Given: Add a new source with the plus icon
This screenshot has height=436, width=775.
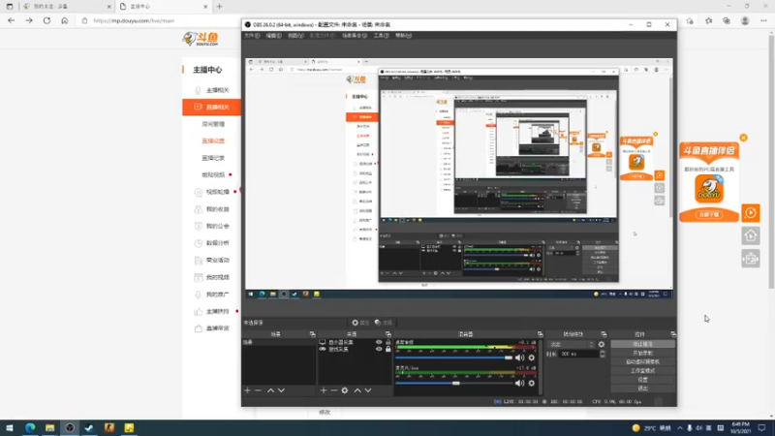Looking at the screenshot, I should point(324,390).
